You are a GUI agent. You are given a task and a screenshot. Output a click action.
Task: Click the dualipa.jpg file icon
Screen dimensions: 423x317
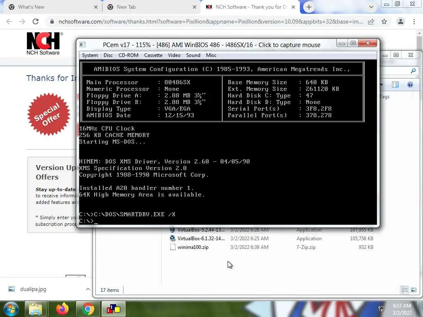(x=11, y=289)
